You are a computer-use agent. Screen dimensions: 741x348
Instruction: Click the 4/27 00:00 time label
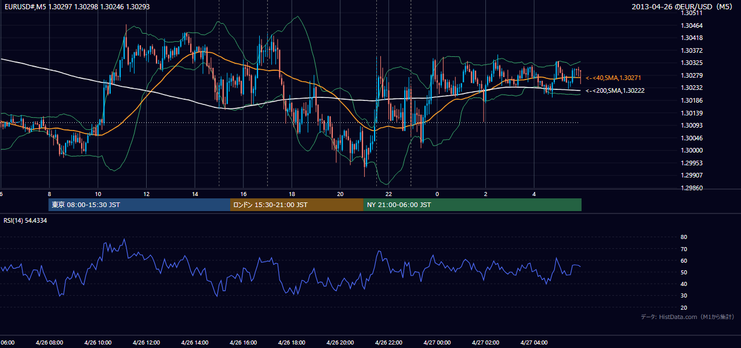(x=437, y=343)
